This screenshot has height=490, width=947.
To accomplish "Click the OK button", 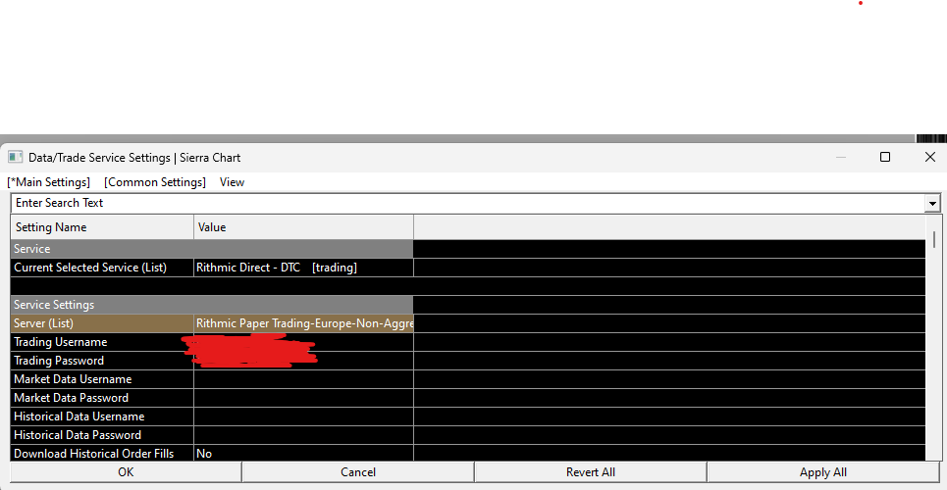I will pos(126,472).
